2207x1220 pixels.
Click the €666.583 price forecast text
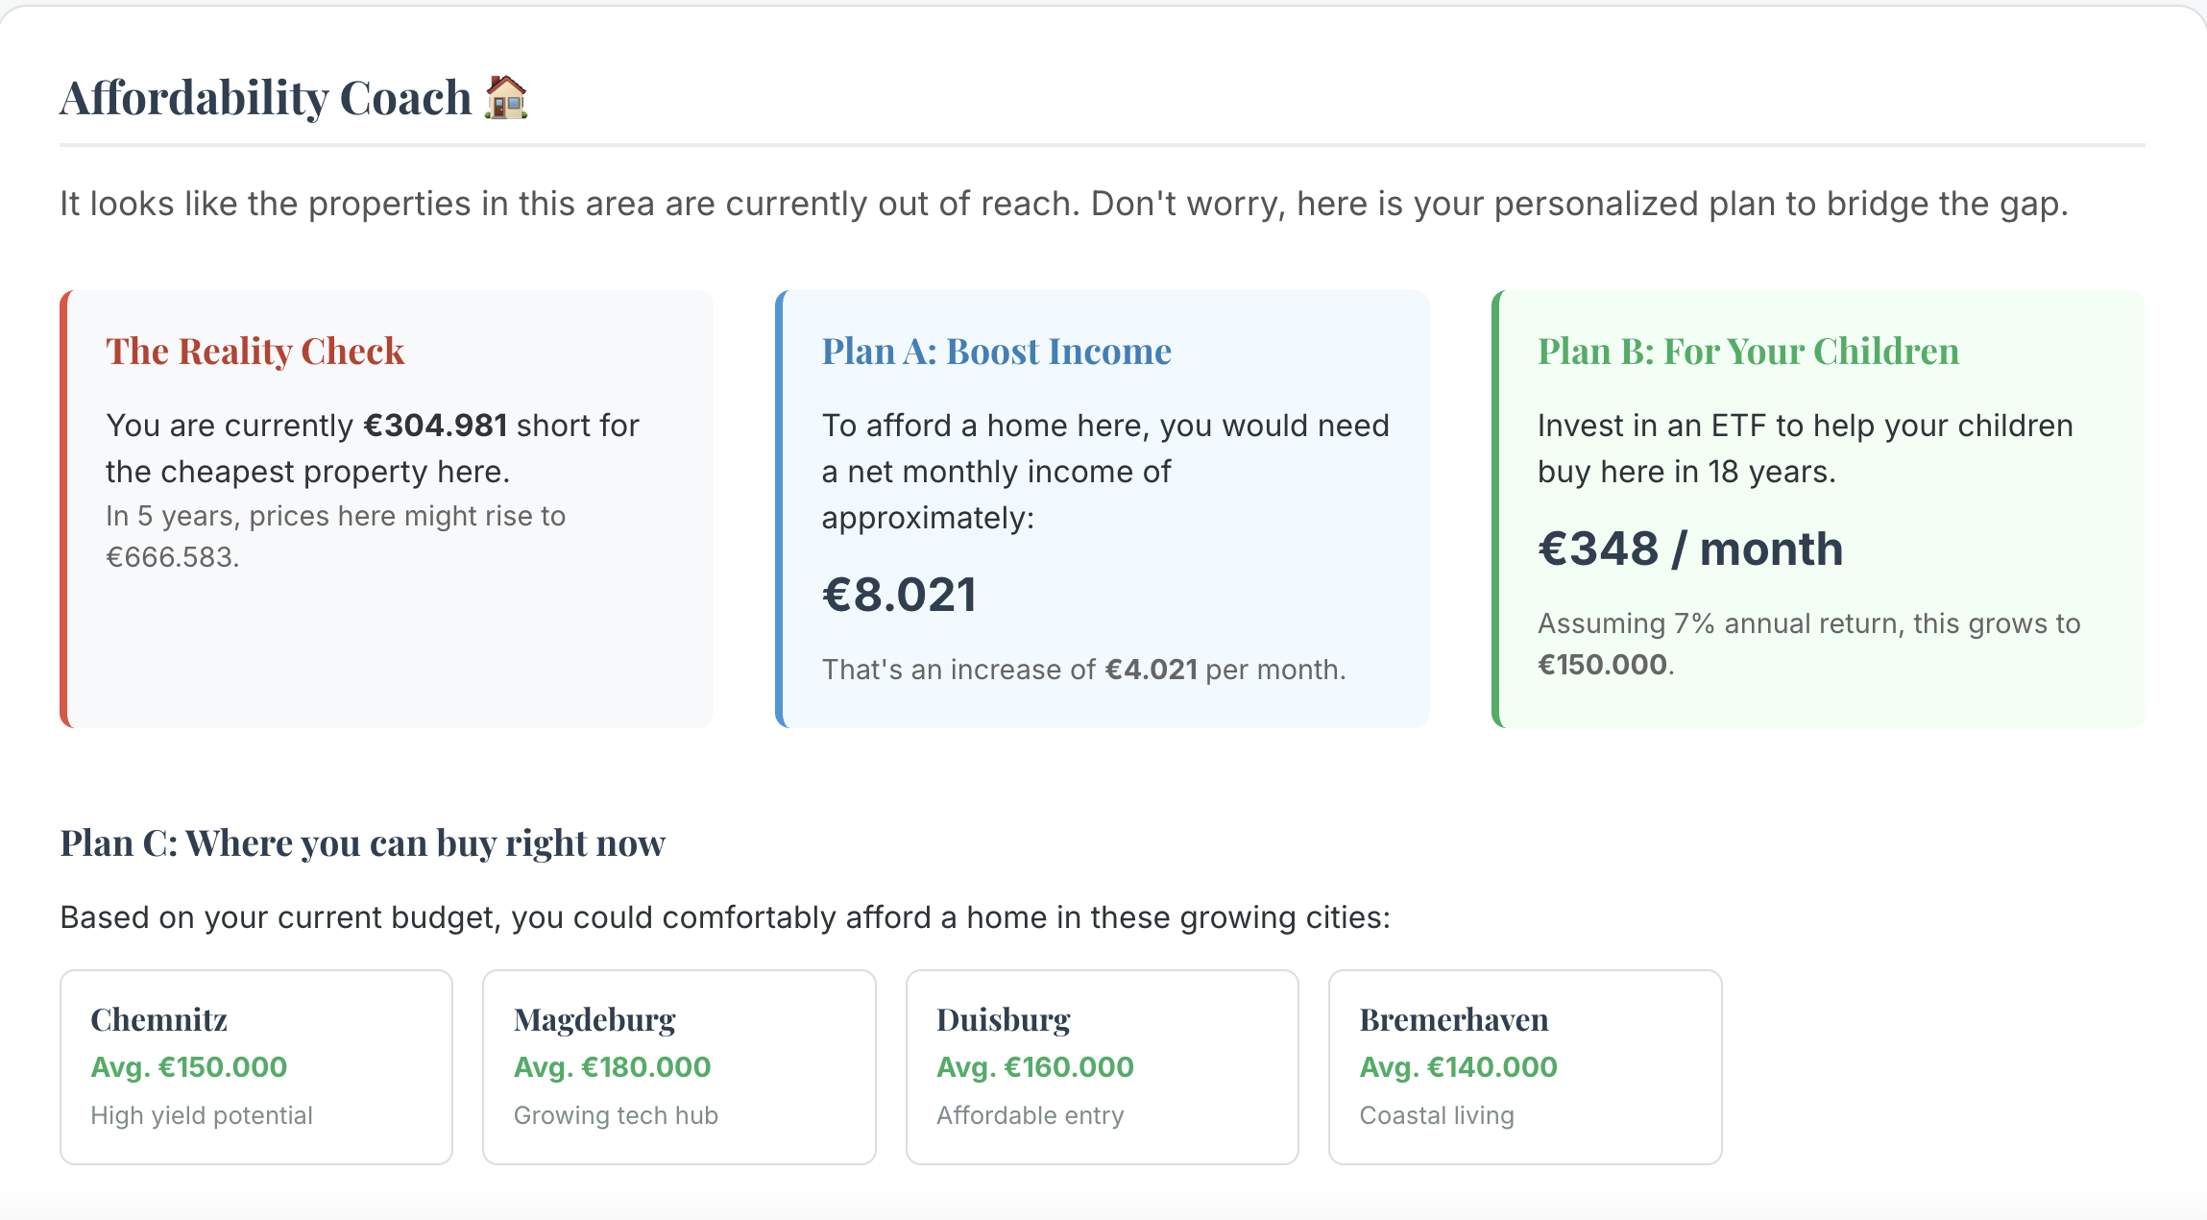point(171,557)
